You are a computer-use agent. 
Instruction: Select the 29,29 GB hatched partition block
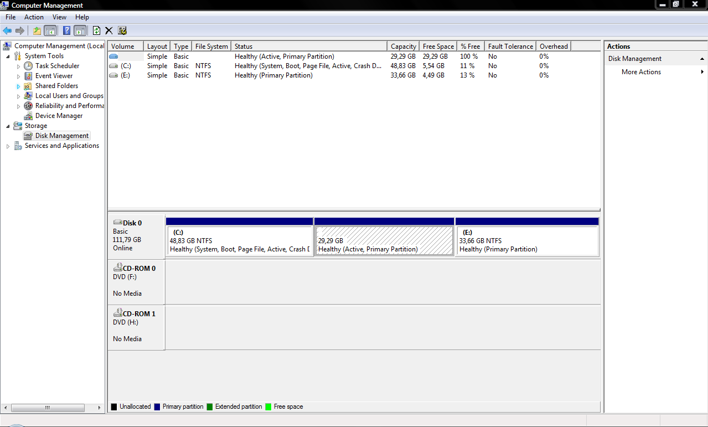[384, 241]
